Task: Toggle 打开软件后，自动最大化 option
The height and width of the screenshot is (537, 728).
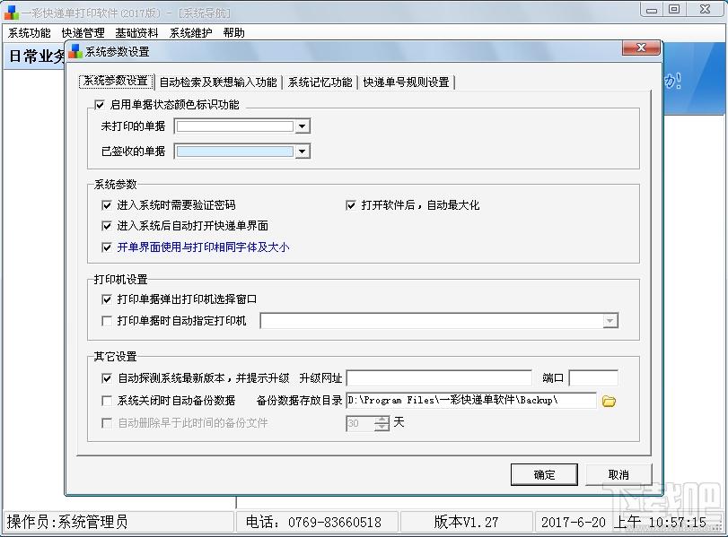Action: 351,205
